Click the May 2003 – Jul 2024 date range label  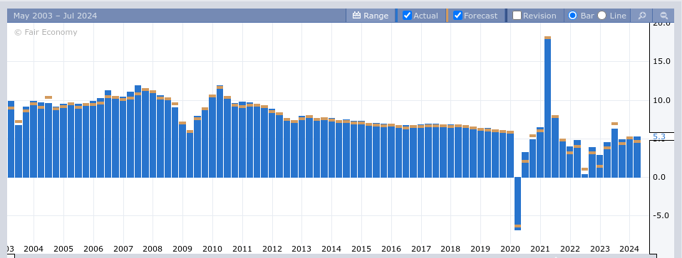[x=56, y=16]
